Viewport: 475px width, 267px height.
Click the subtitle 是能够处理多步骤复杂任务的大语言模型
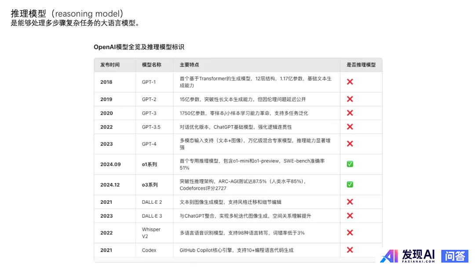(75, 23)
